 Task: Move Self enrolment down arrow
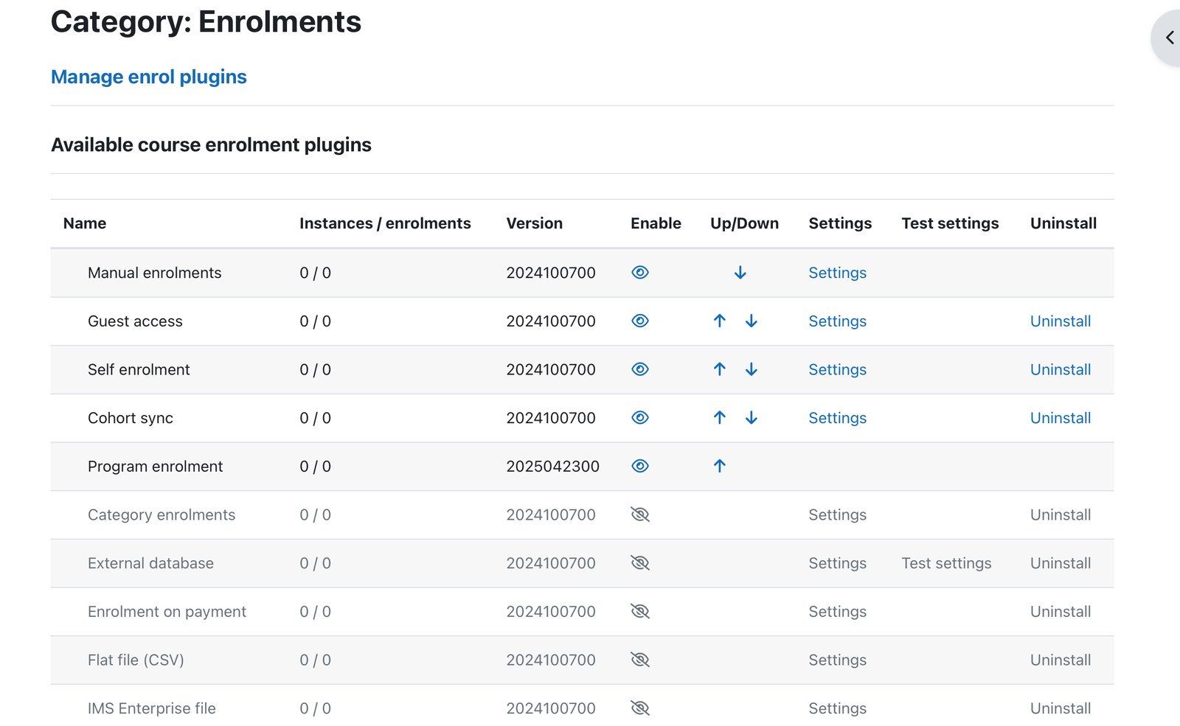click(x=752, y=369)
